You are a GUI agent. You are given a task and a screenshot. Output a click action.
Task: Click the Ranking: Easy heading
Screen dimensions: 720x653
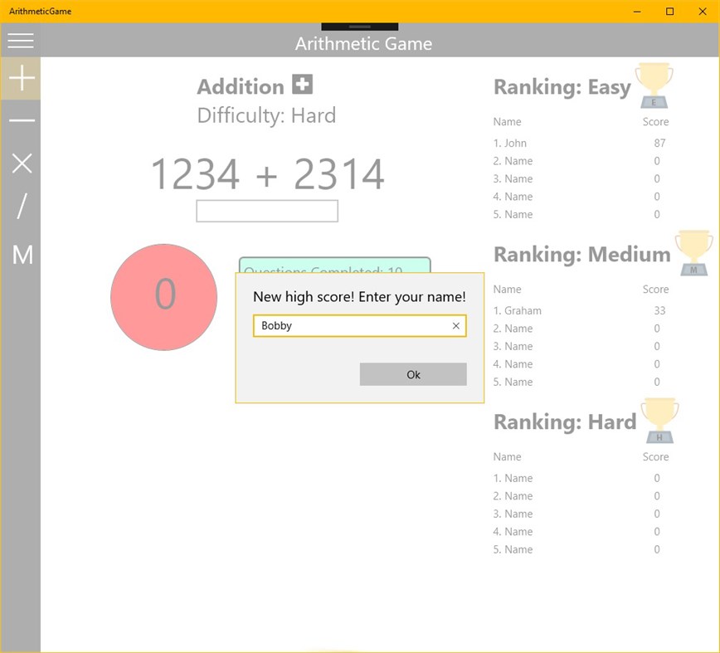point(562,87)
